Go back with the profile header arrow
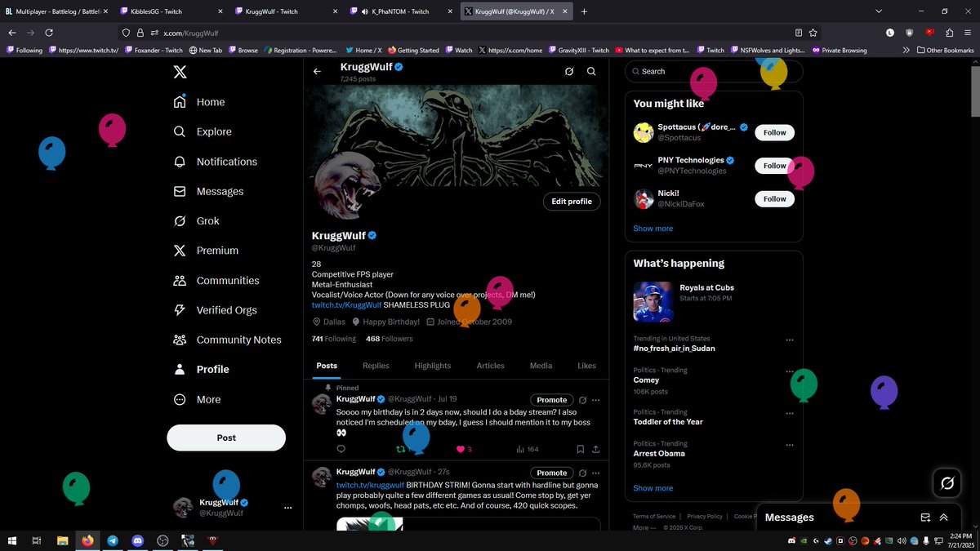 click(318, 72)
